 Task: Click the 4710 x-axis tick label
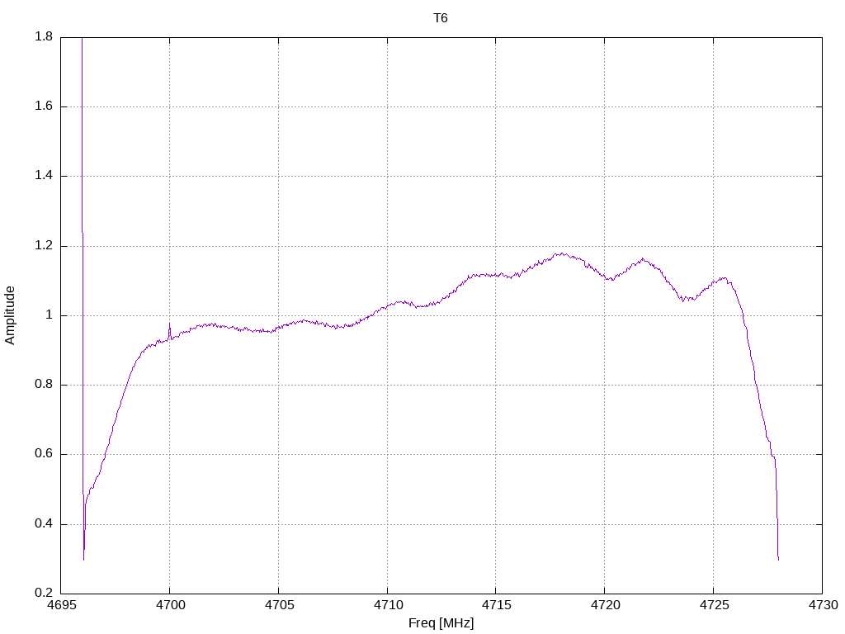(x=388, y=605)
